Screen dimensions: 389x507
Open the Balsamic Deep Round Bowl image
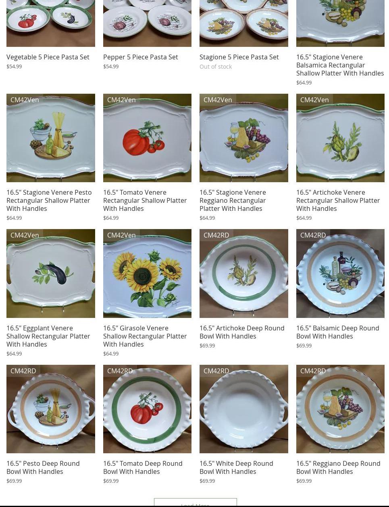(340, 273)
